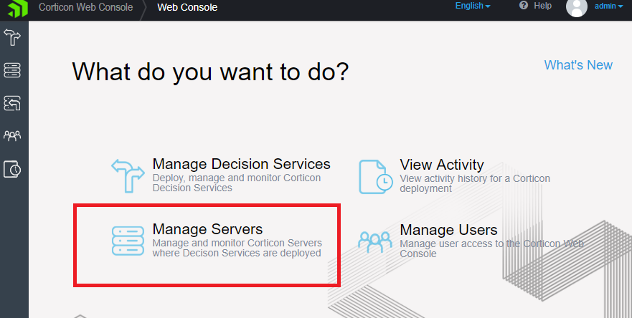Open the Manage Decision Services heading link
632x318 pixels.
pyautogui.click(x=242, y=164)
